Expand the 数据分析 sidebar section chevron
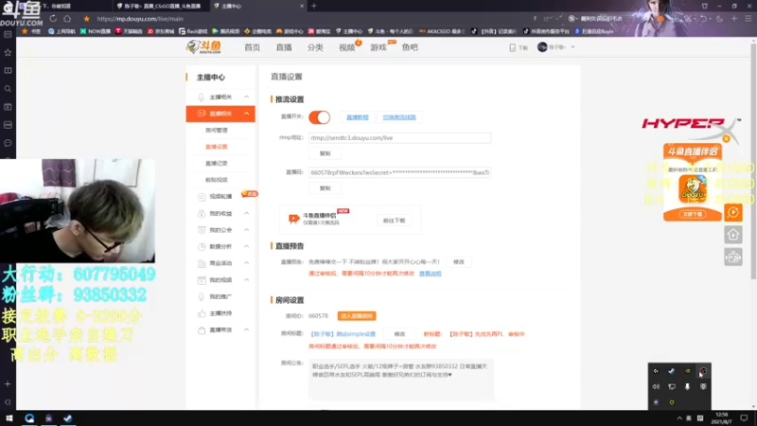The image size is (757, 426). (247, 247)
